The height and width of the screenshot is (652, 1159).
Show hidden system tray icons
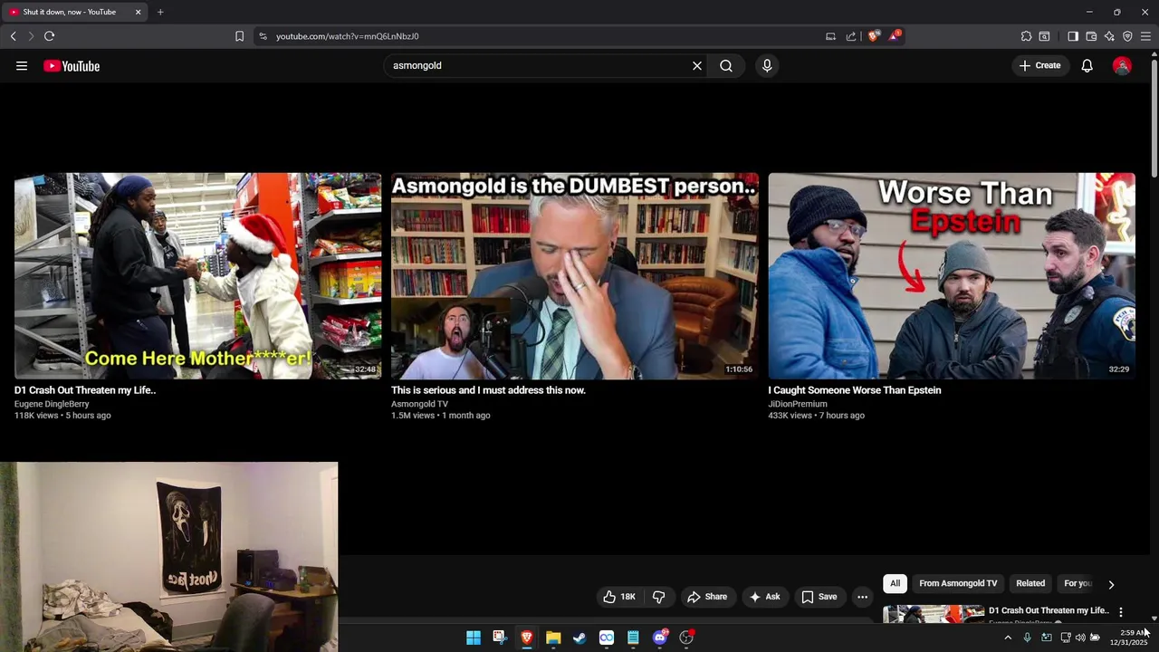pyautogui.click(x=1008, y=638)
